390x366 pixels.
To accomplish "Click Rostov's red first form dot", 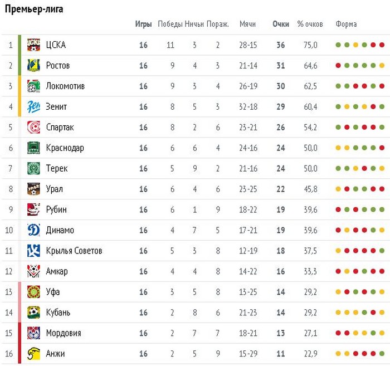I will pos(338,66).
